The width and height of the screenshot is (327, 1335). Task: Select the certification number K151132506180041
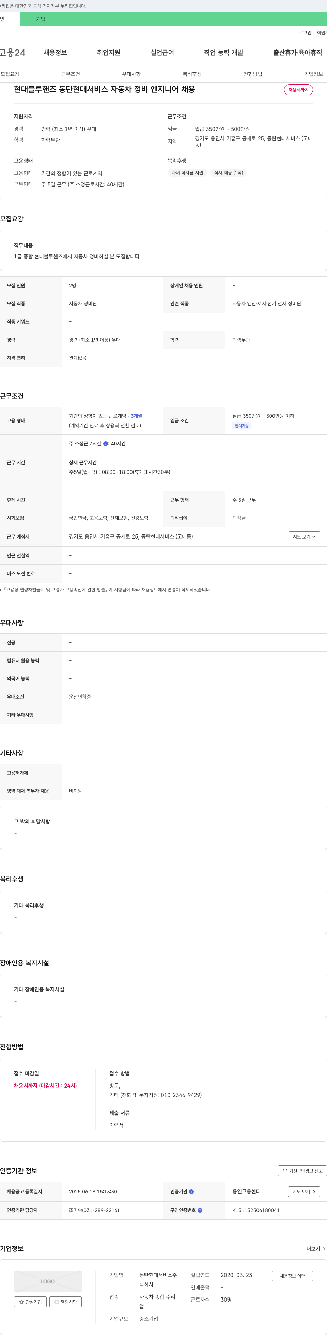(255, 1211)
